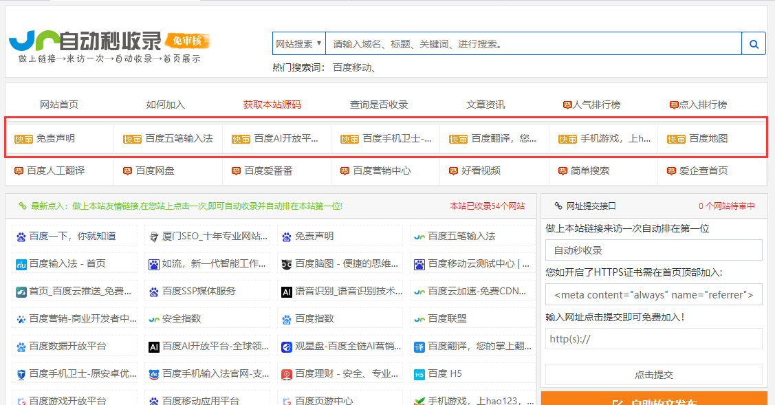The width and height of the screenshot is (775, 405).
Task: Select the meta referrer code field
Action: pyautogui.click(x=653, y=295)
